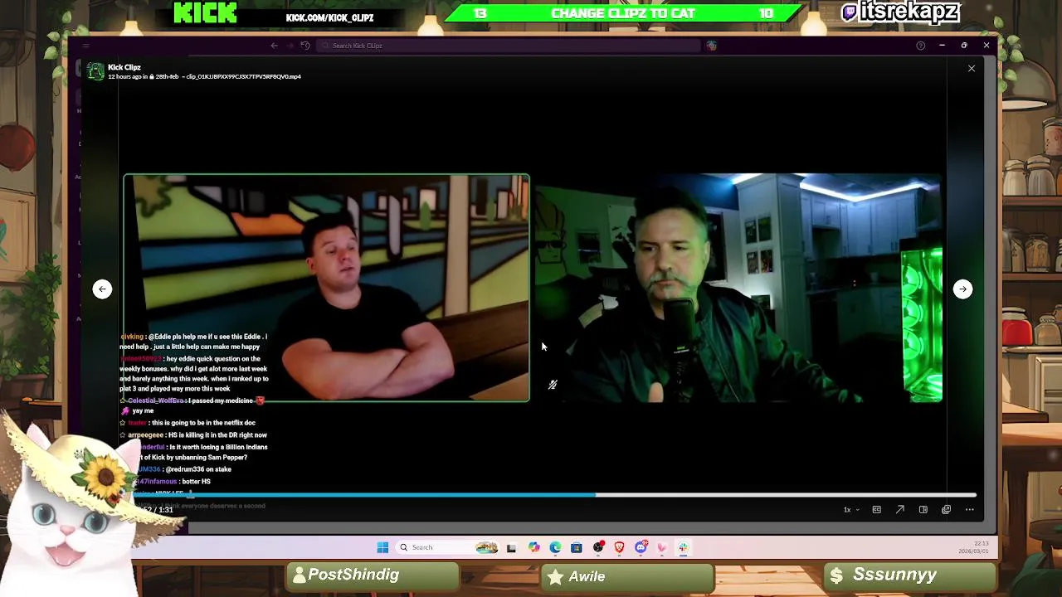Image resolution: width=1062 pixels, height=597 pixels.
Task: Open Brave browser from the taskbar
Action: click(x=619, y=547)
